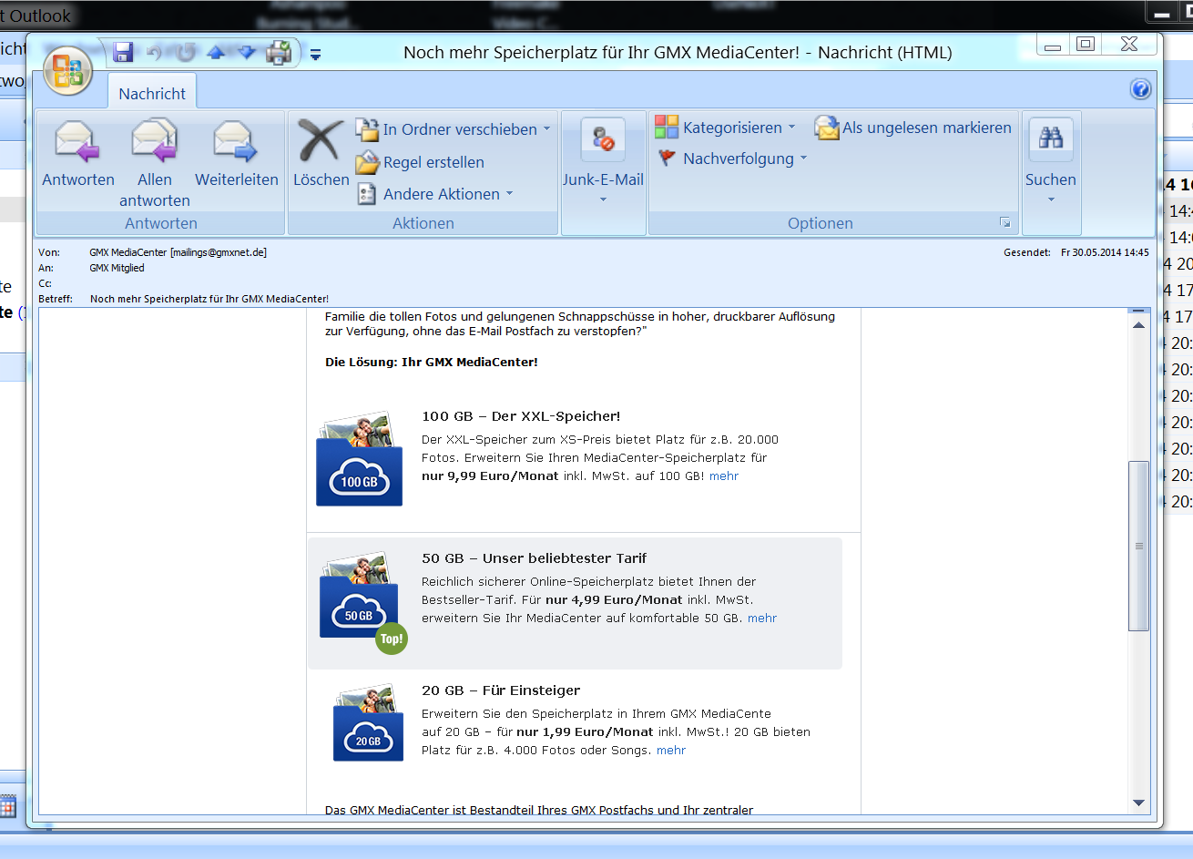This screenshot has width=1193, height=859.
Task: Forward the message with Weiterleiten
Action: point(237,153)
